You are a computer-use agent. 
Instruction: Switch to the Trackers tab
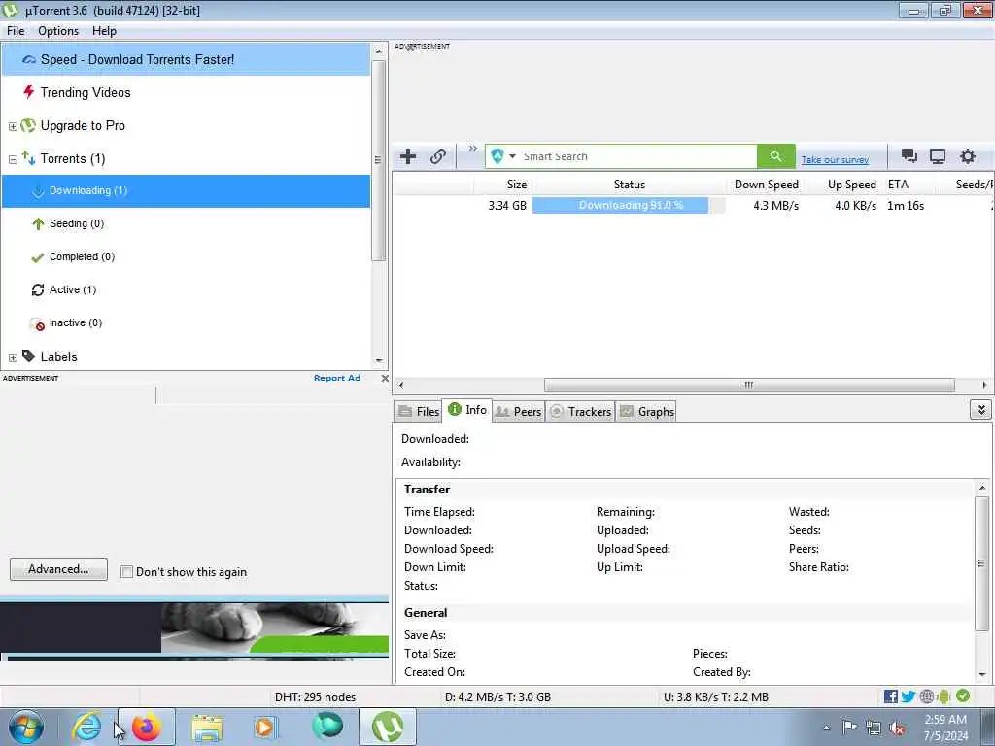tap(580, 412)
